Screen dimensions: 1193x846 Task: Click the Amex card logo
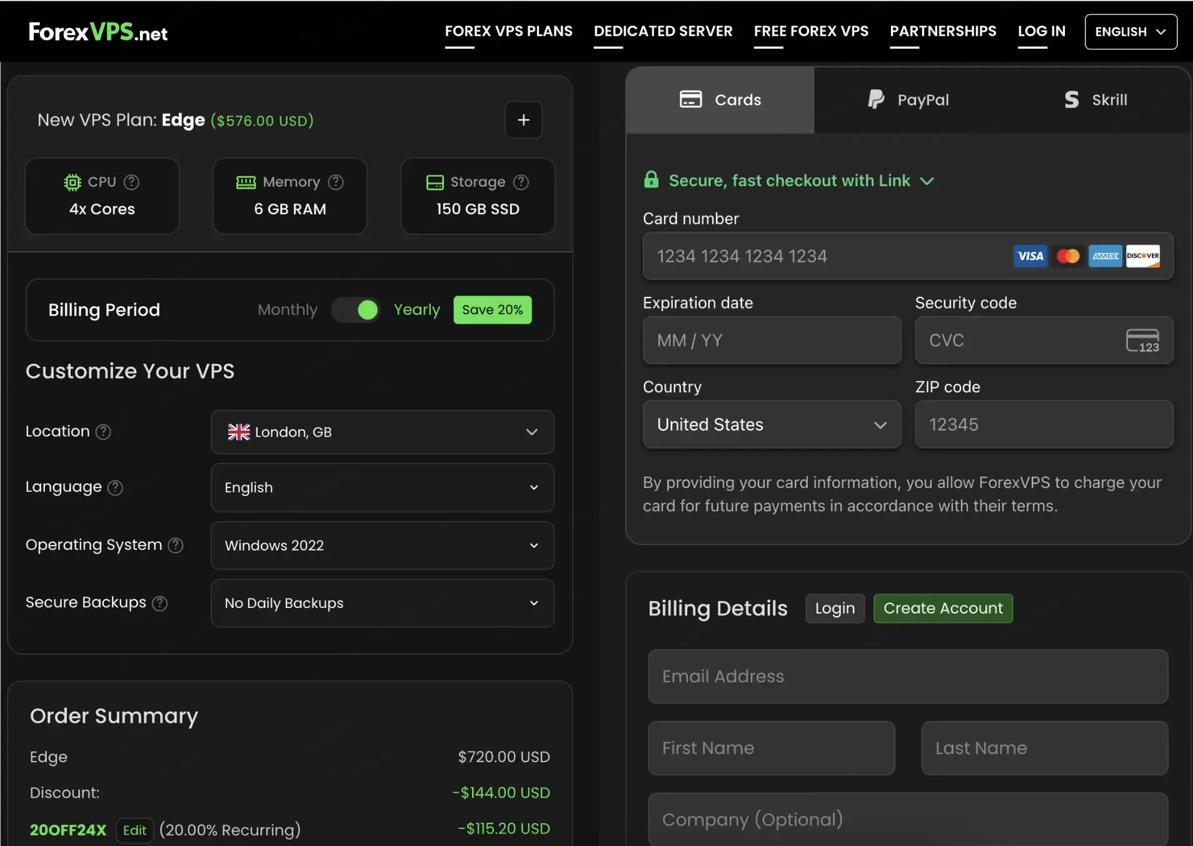coord(1105,256)
